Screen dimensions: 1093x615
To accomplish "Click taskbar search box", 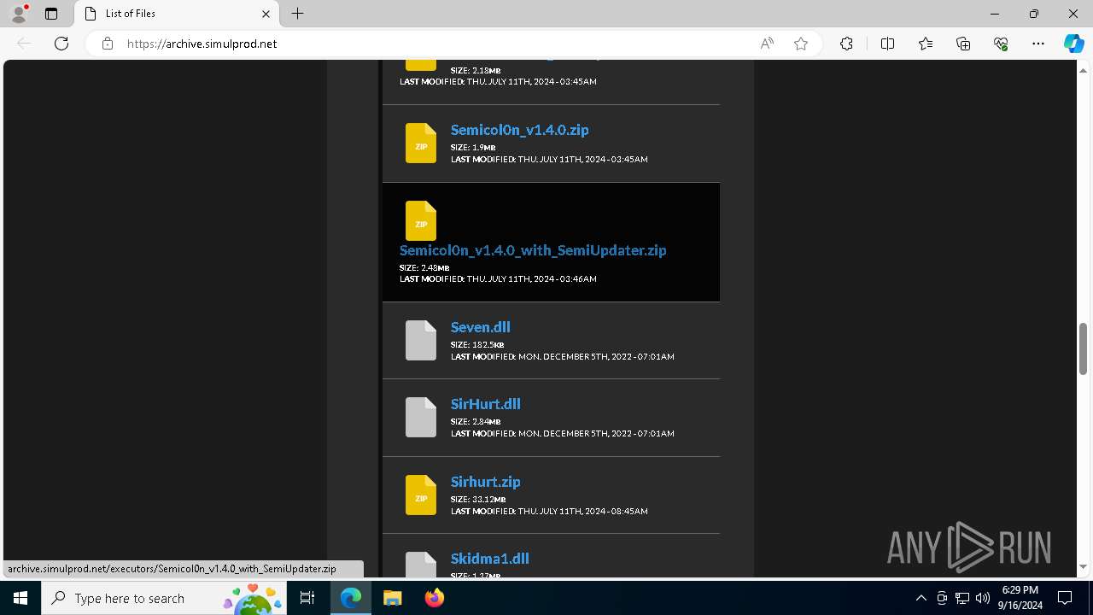I will (x=166, y=598).
